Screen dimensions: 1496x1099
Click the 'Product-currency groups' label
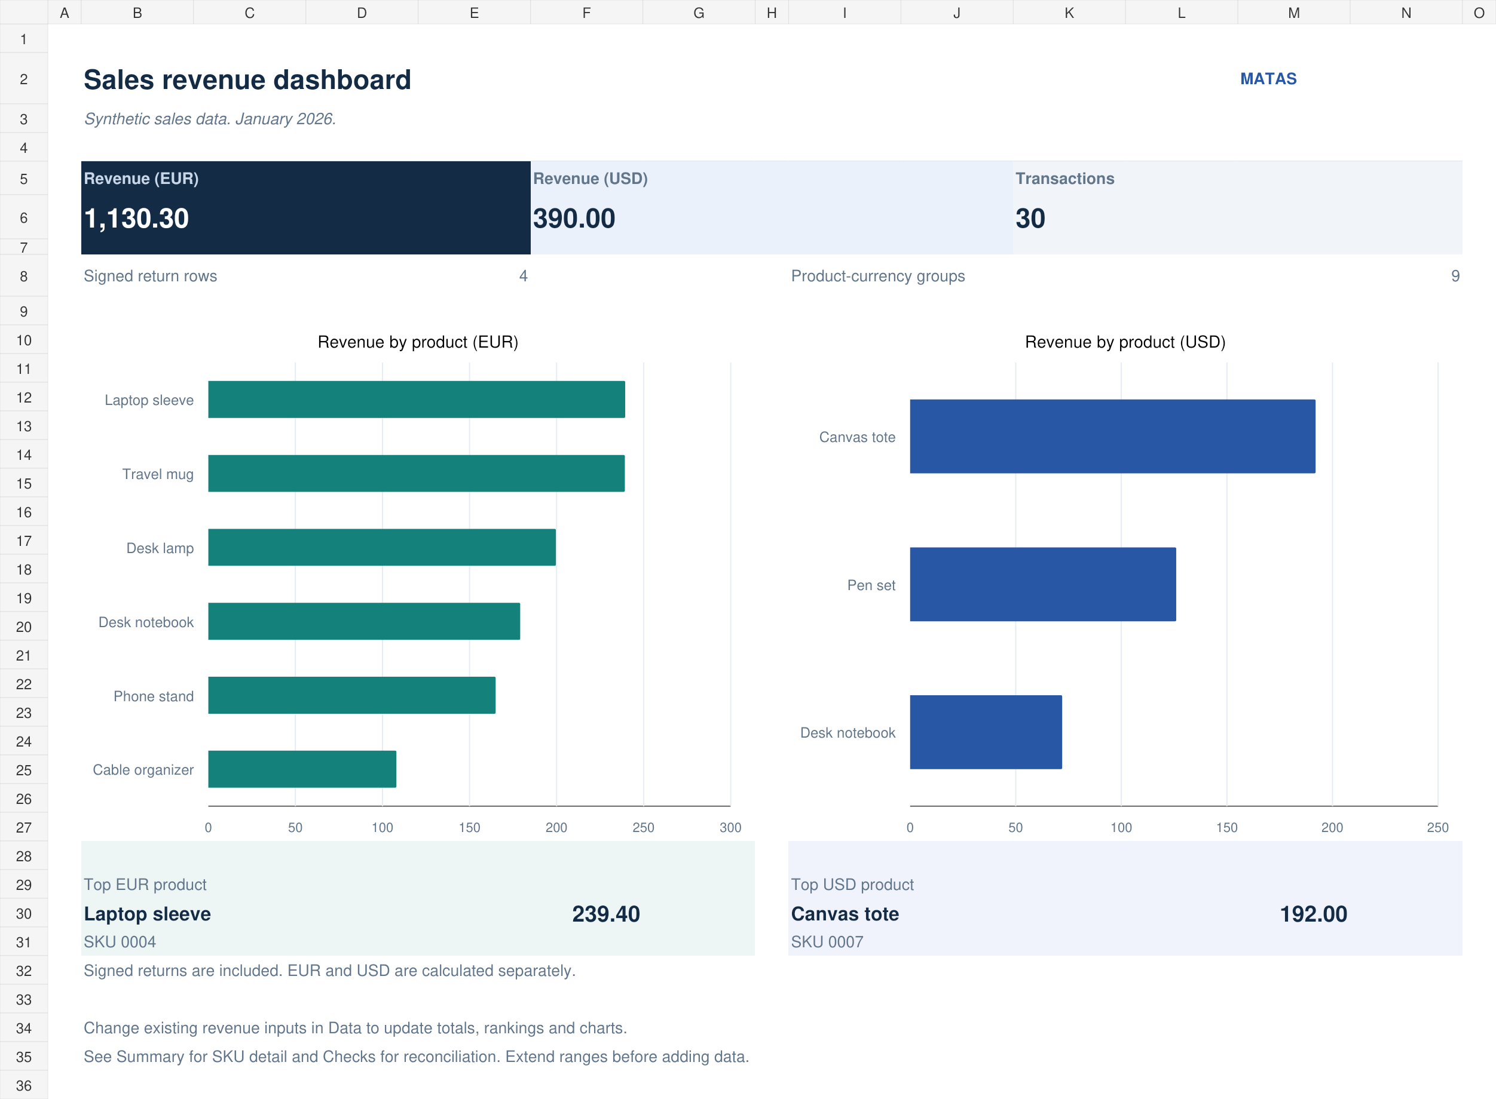point(877,276)
